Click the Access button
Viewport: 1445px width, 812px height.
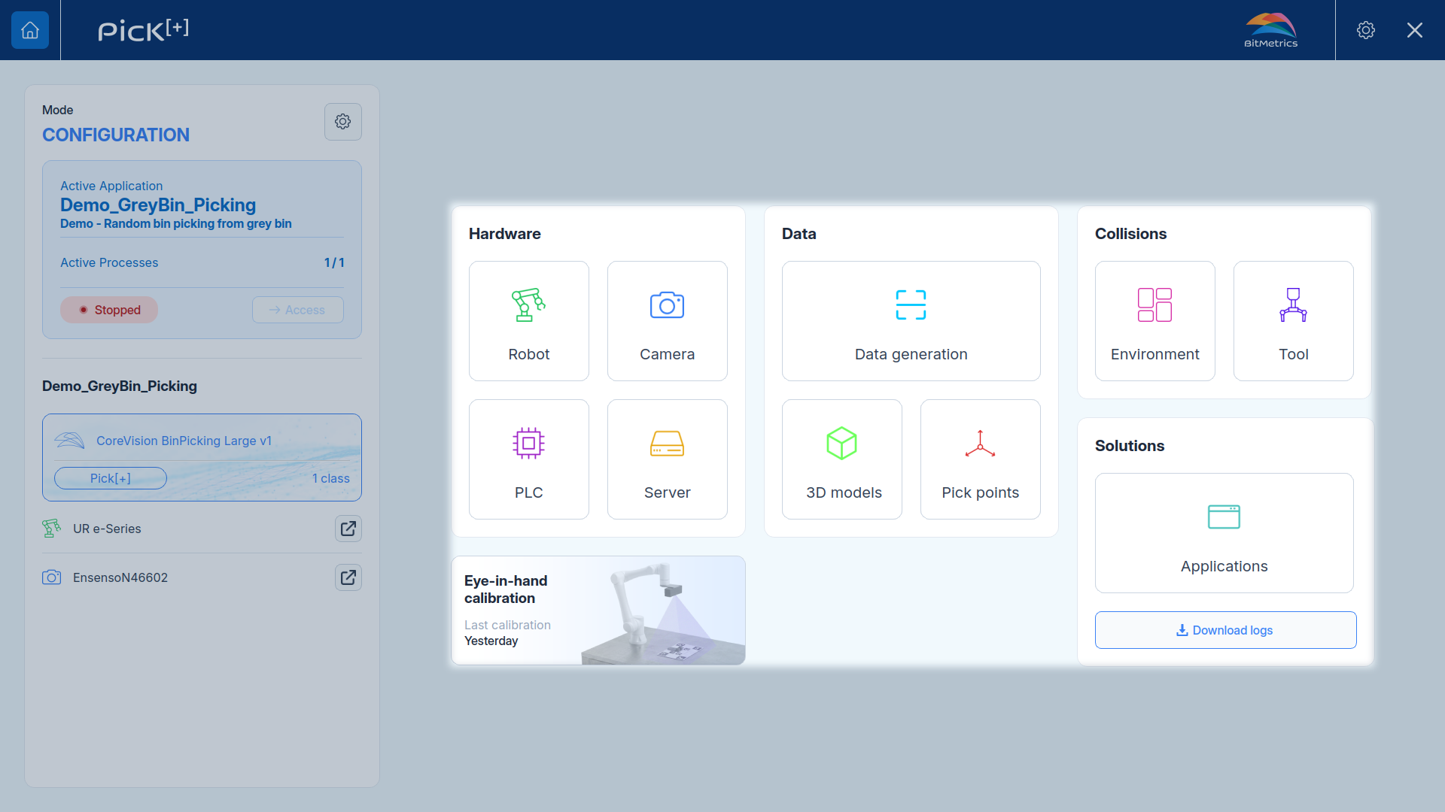point(298,310)
